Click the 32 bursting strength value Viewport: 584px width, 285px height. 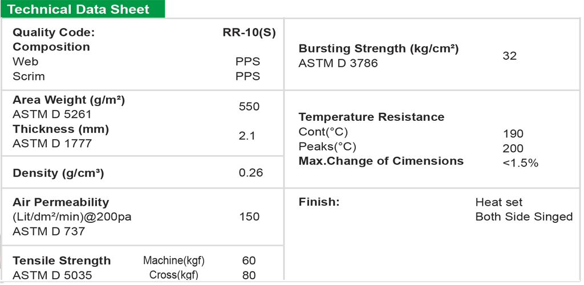509,56
